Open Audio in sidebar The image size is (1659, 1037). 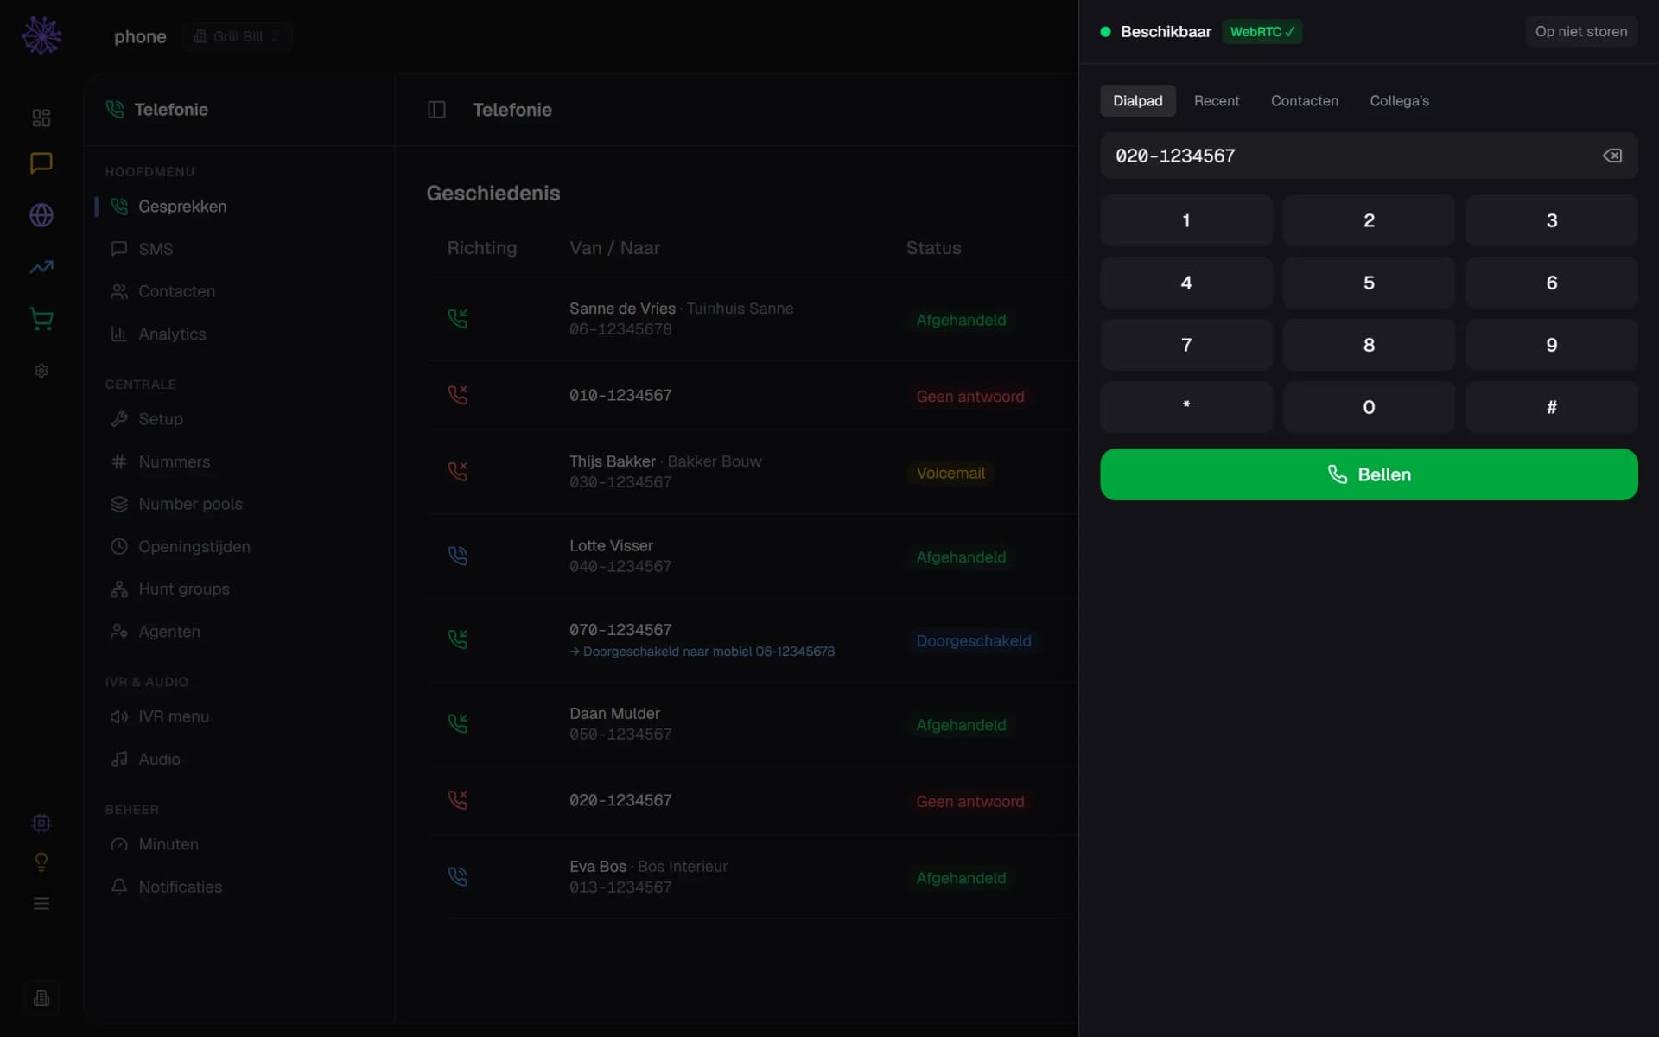tap(238, 759)
